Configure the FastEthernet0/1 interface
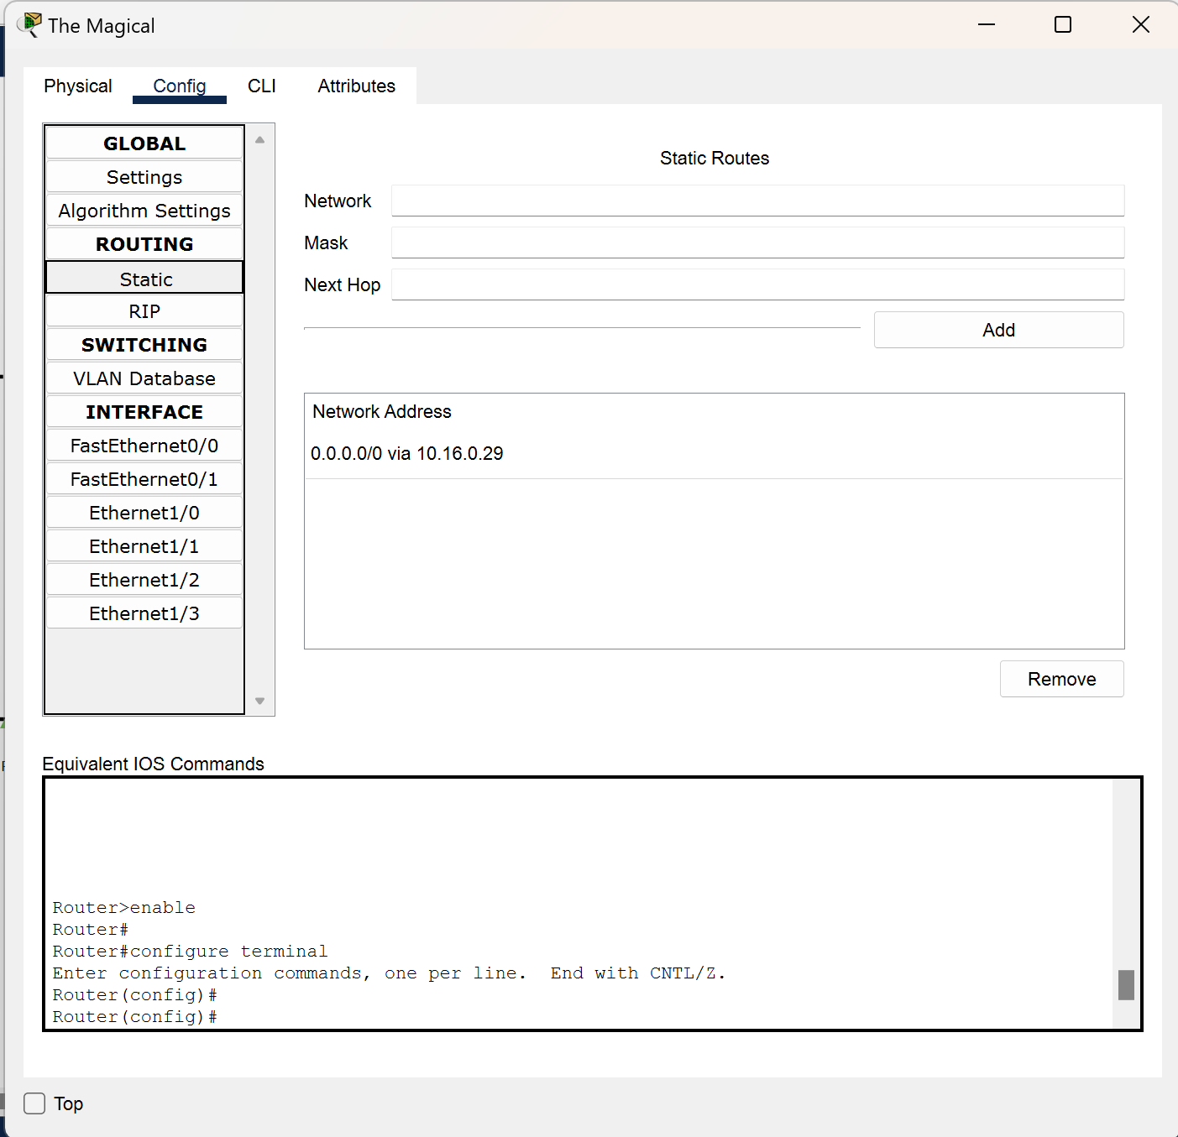 point(144,478)
